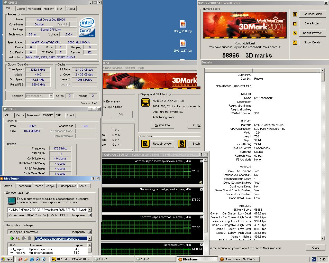Close the geometry domain core clock graph

[202, 161]
